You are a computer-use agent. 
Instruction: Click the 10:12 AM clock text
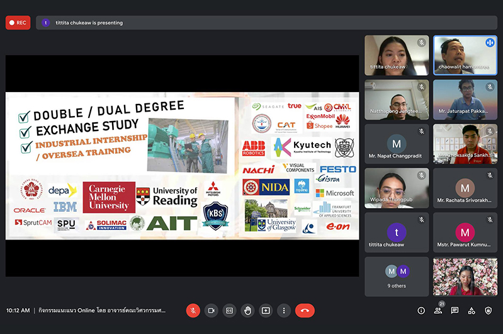click(18, 311)
